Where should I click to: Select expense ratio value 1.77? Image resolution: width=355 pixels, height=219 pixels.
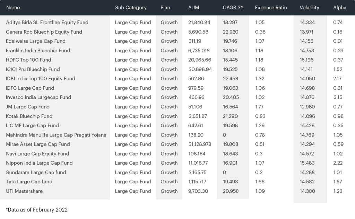[259, 107]
